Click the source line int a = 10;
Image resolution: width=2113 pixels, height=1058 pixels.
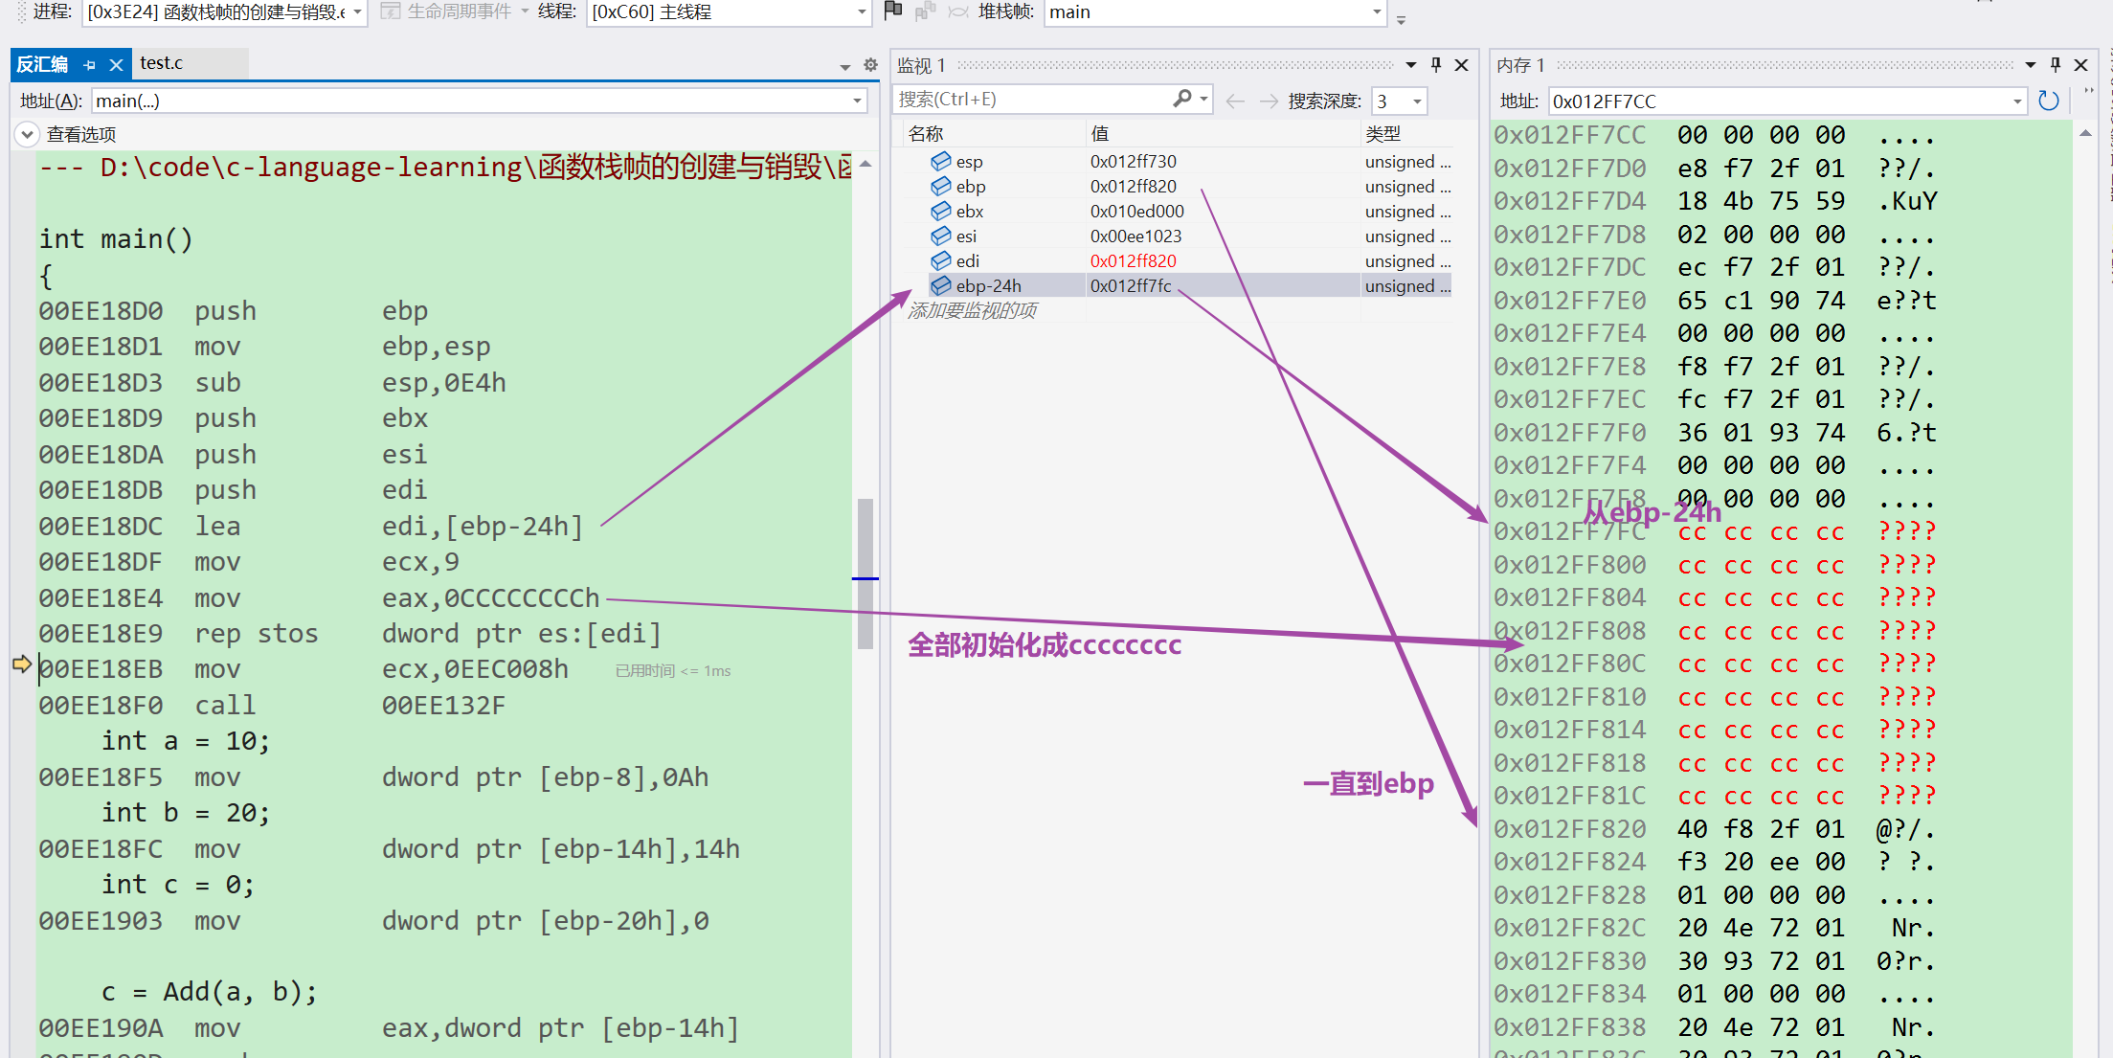(x=186, y=740)
